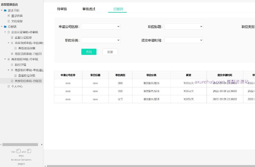This screenshot has width=255, height=167.
Task: Open the 职位标题 dropdown
Action: tap(184, 26)
